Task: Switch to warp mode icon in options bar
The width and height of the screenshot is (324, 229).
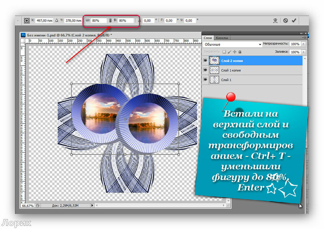Action: click(275, 21)
